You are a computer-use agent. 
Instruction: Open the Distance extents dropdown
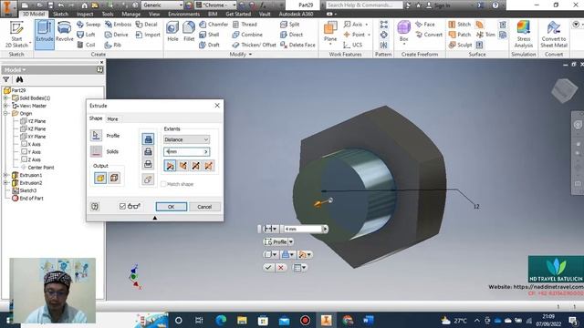(x=186, y=139)
